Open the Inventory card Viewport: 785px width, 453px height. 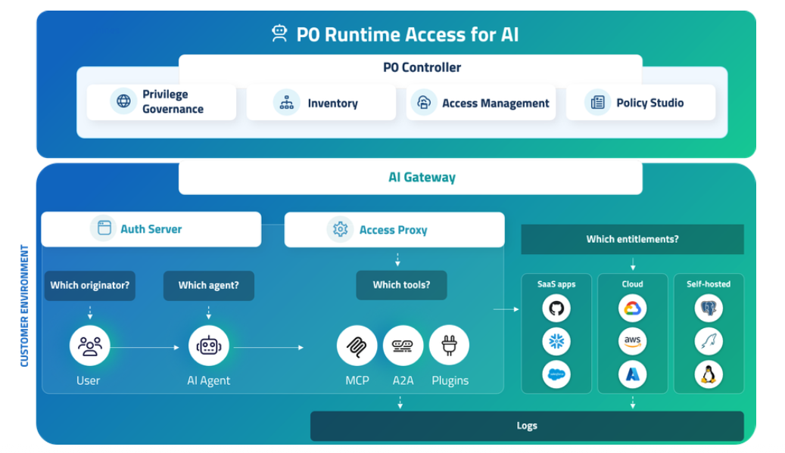point(321,102)
